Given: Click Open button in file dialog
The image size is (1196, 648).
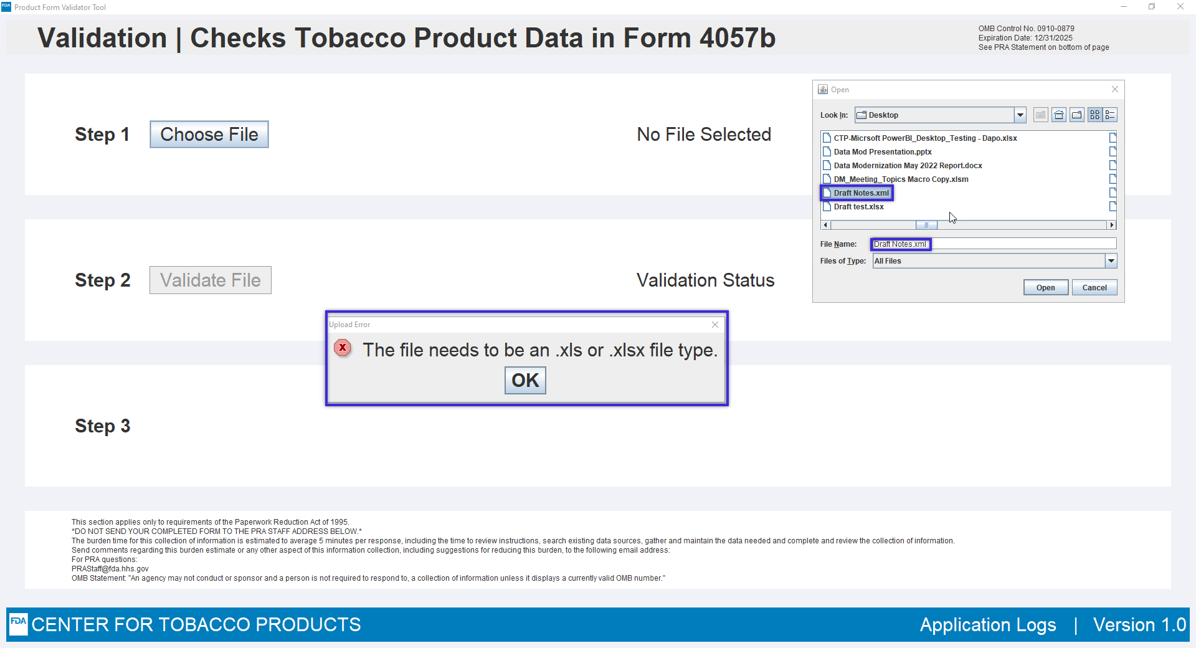Looking at the screenshot, I should click(1045, 287).
